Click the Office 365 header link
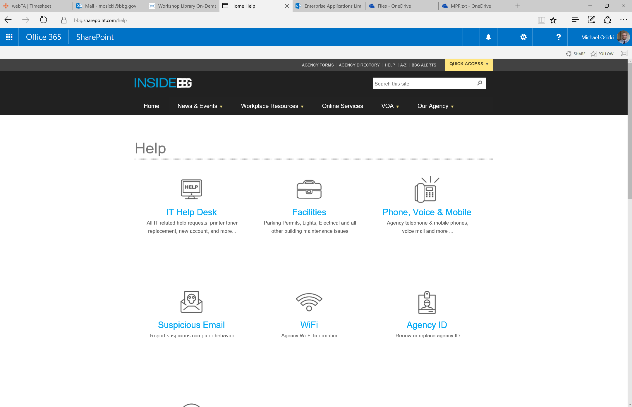This screenshot has height=407, width=632. 44,37
